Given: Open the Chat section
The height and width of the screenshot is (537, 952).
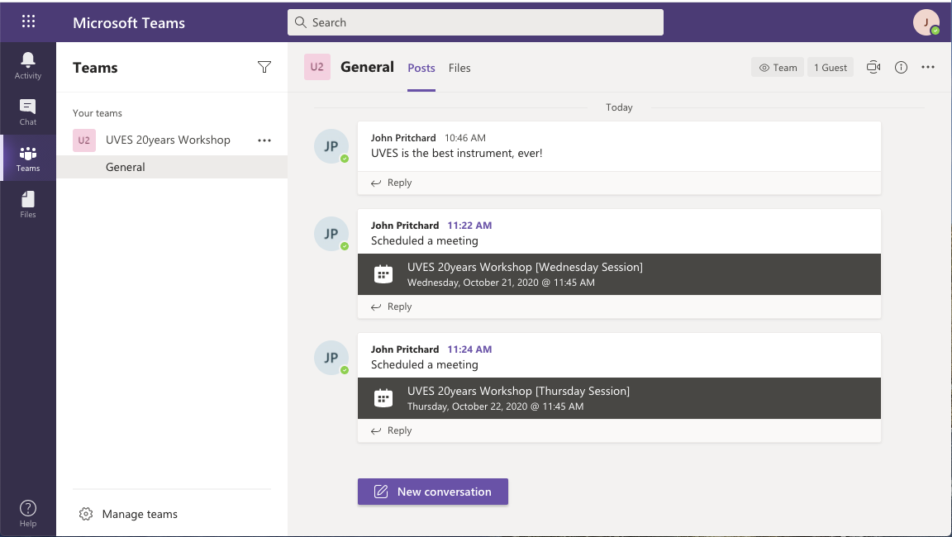Looking at the screenshot, I should 28,112.
